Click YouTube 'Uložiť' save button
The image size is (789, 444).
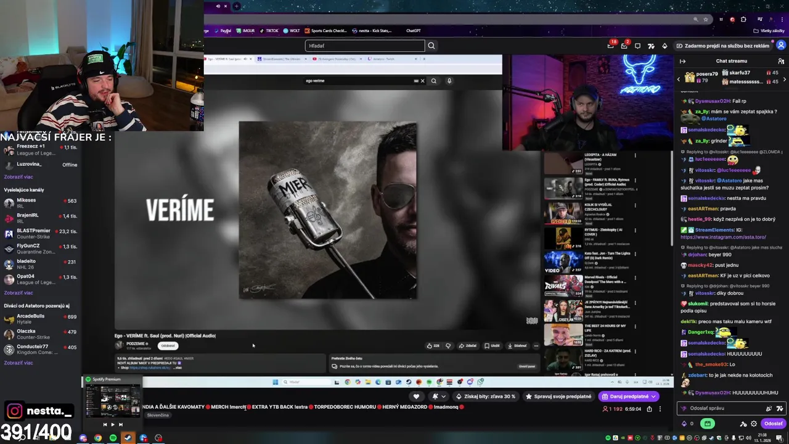(492, 346)
